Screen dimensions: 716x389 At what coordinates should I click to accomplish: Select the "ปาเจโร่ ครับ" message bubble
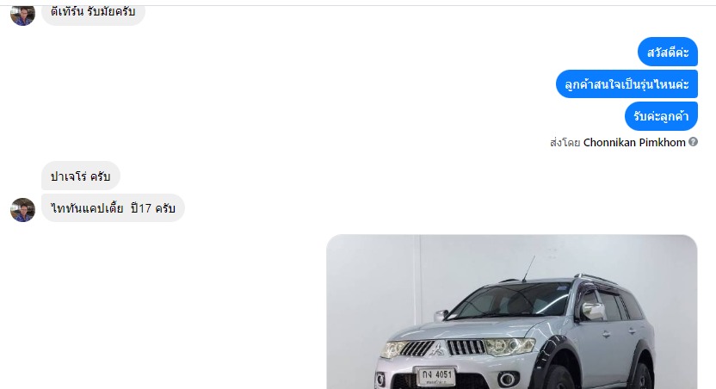point(81,176)
